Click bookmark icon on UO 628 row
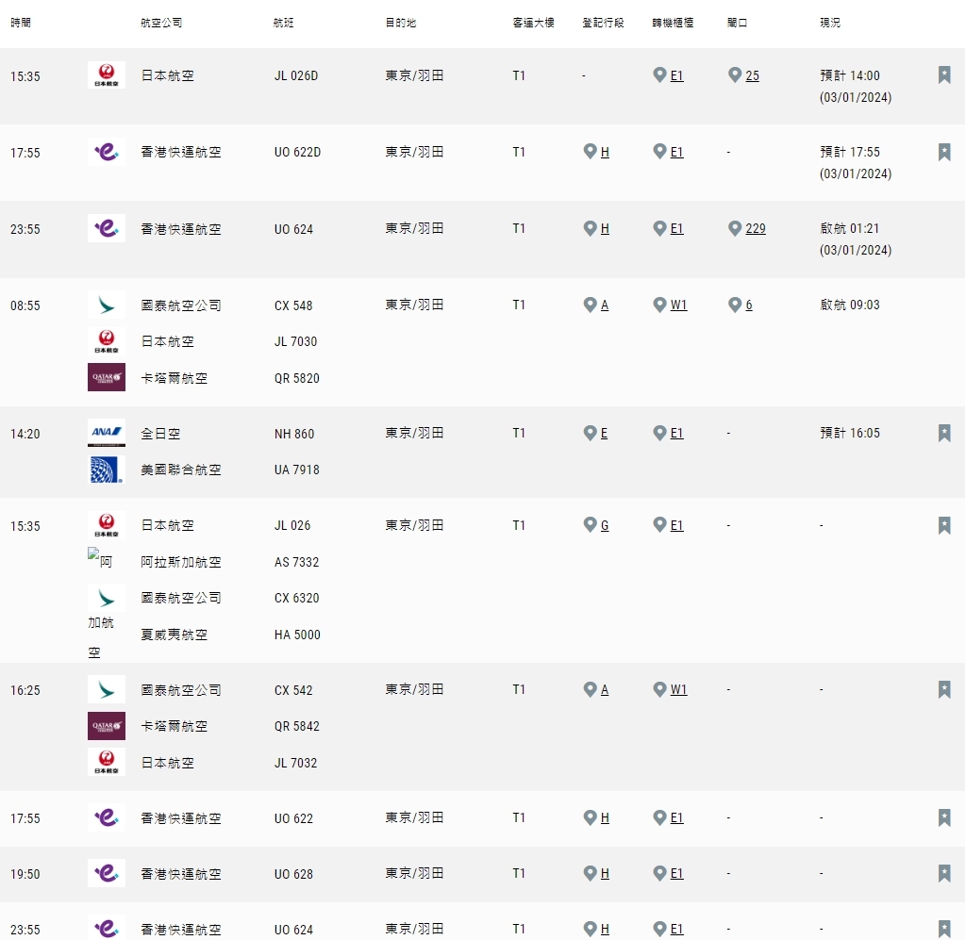This screenshot has width=966, height=940. click(944, 873)
